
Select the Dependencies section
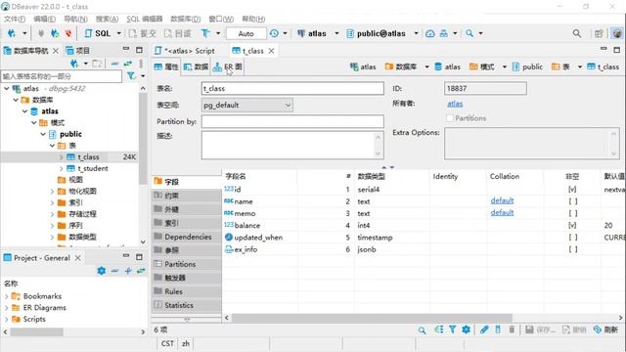tap(186, 237)
